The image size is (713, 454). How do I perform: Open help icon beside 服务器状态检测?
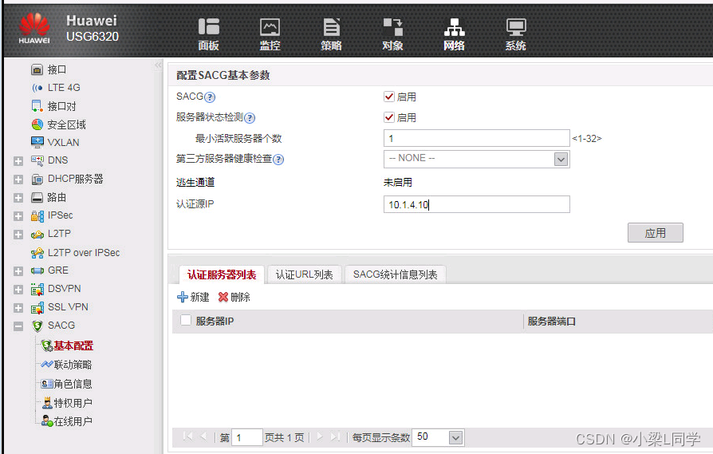(x=250, y=118)
